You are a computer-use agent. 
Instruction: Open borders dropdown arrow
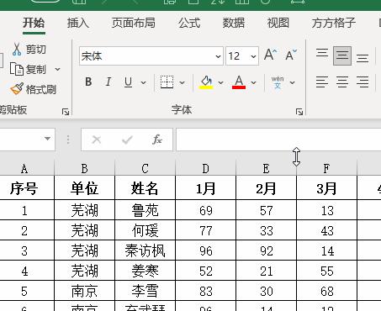(182, 82)
